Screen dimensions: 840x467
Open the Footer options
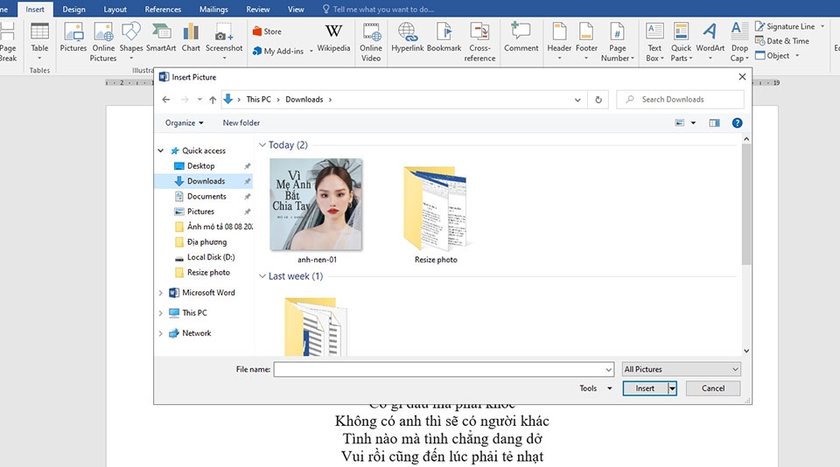click(x=586, y=42)
